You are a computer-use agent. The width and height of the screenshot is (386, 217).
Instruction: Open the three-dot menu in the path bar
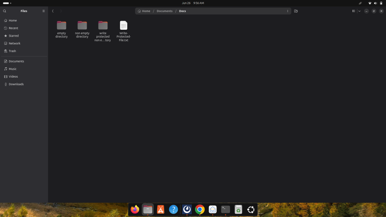pyautogui.click(x=288, y=11)
